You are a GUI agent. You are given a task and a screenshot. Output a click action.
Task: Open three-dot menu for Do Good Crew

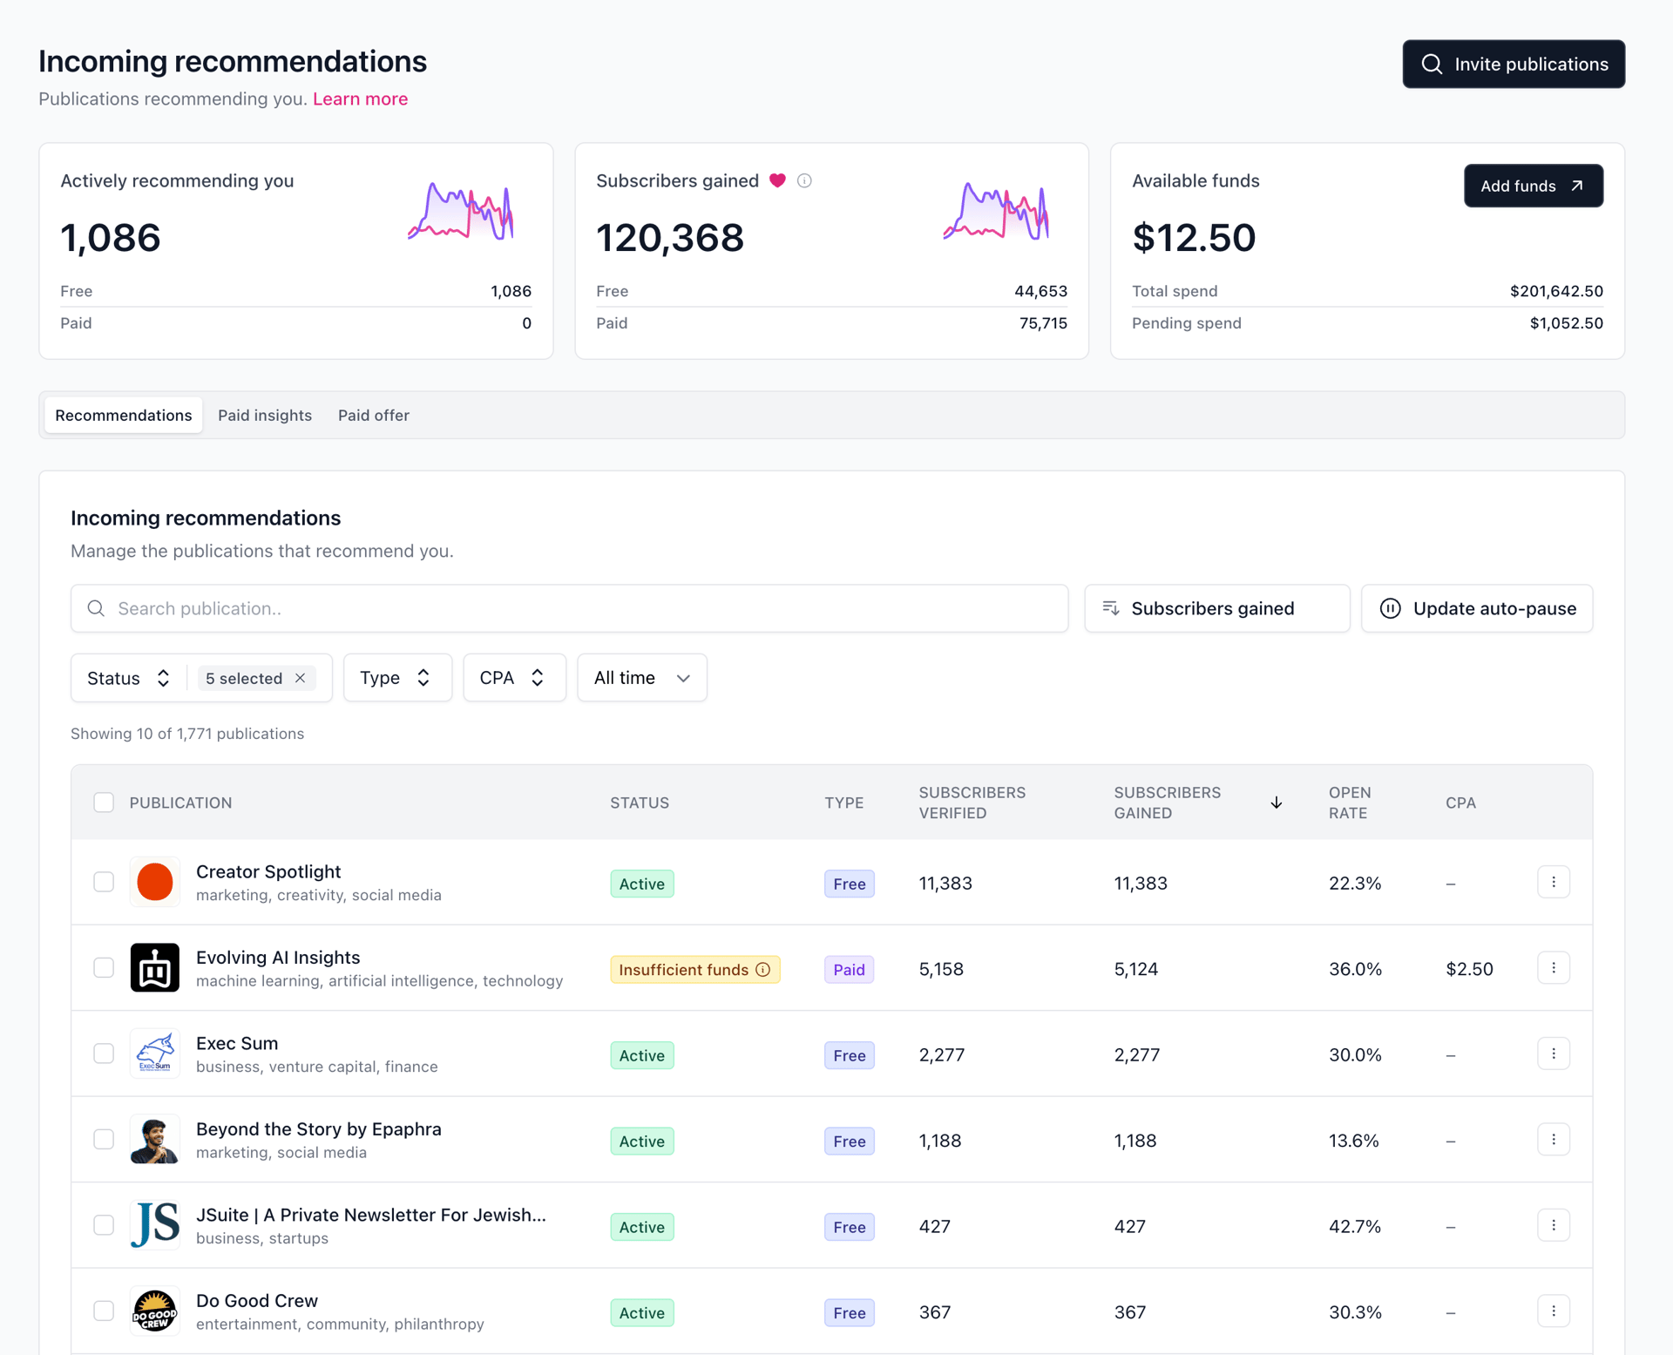click(x=1553, y=1311)
